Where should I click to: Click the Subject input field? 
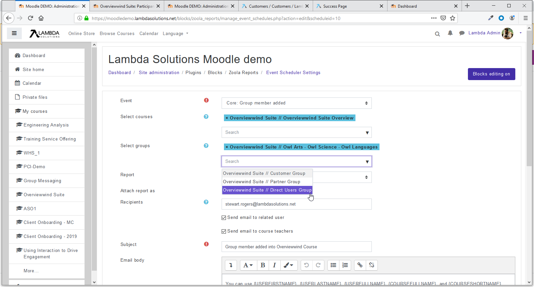pos(297,247)
